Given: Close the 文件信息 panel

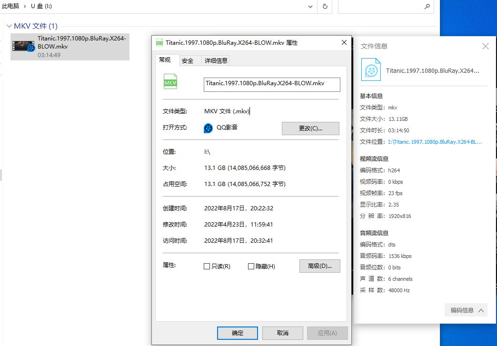Looking at the screenshot, I should point(485,46).
